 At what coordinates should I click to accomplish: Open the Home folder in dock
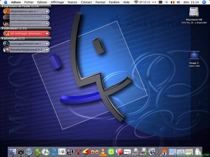click(164, 152)
